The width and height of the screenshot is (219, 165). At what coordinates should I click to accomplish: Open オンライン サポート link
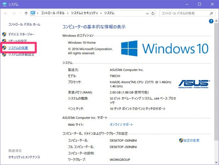pyautogui.click(x=121, y=124)
